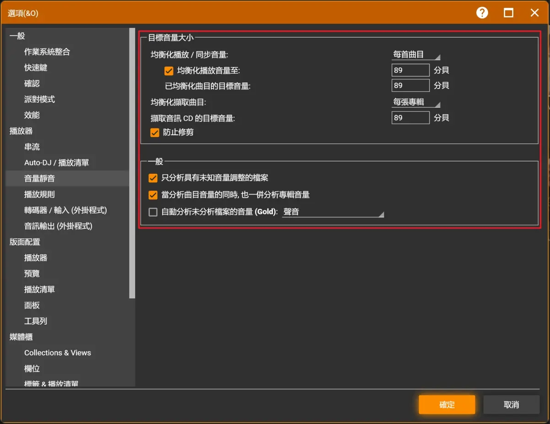550x424 pixels.
Task: Close the options dialog window
Action: pyautogui.click(x=534, y=13)
